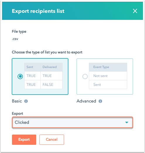Click the Advanced label text
The image size is (145, 153).
point(86,101)
